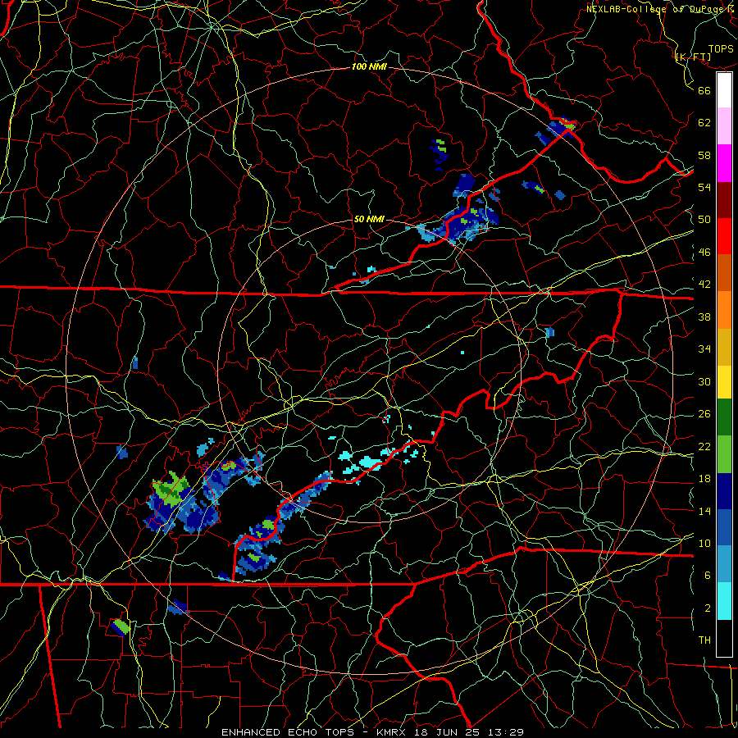The width and height of the screenshot is (738, 738).
Task: Click the legend value "2"
Action: [708, 608]
